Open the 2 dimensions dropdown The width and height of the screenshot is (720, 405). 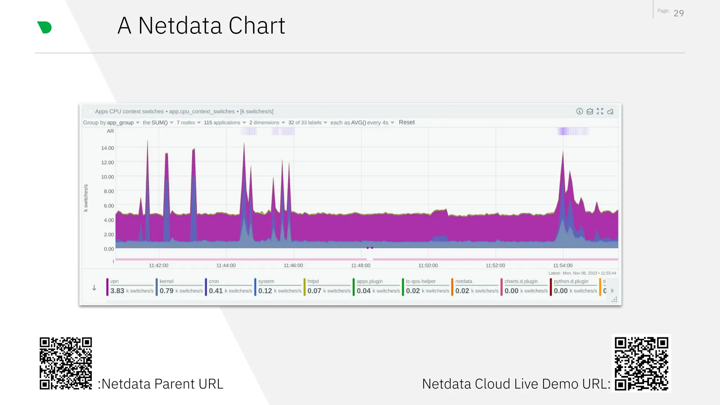click(x=267, y=123)
